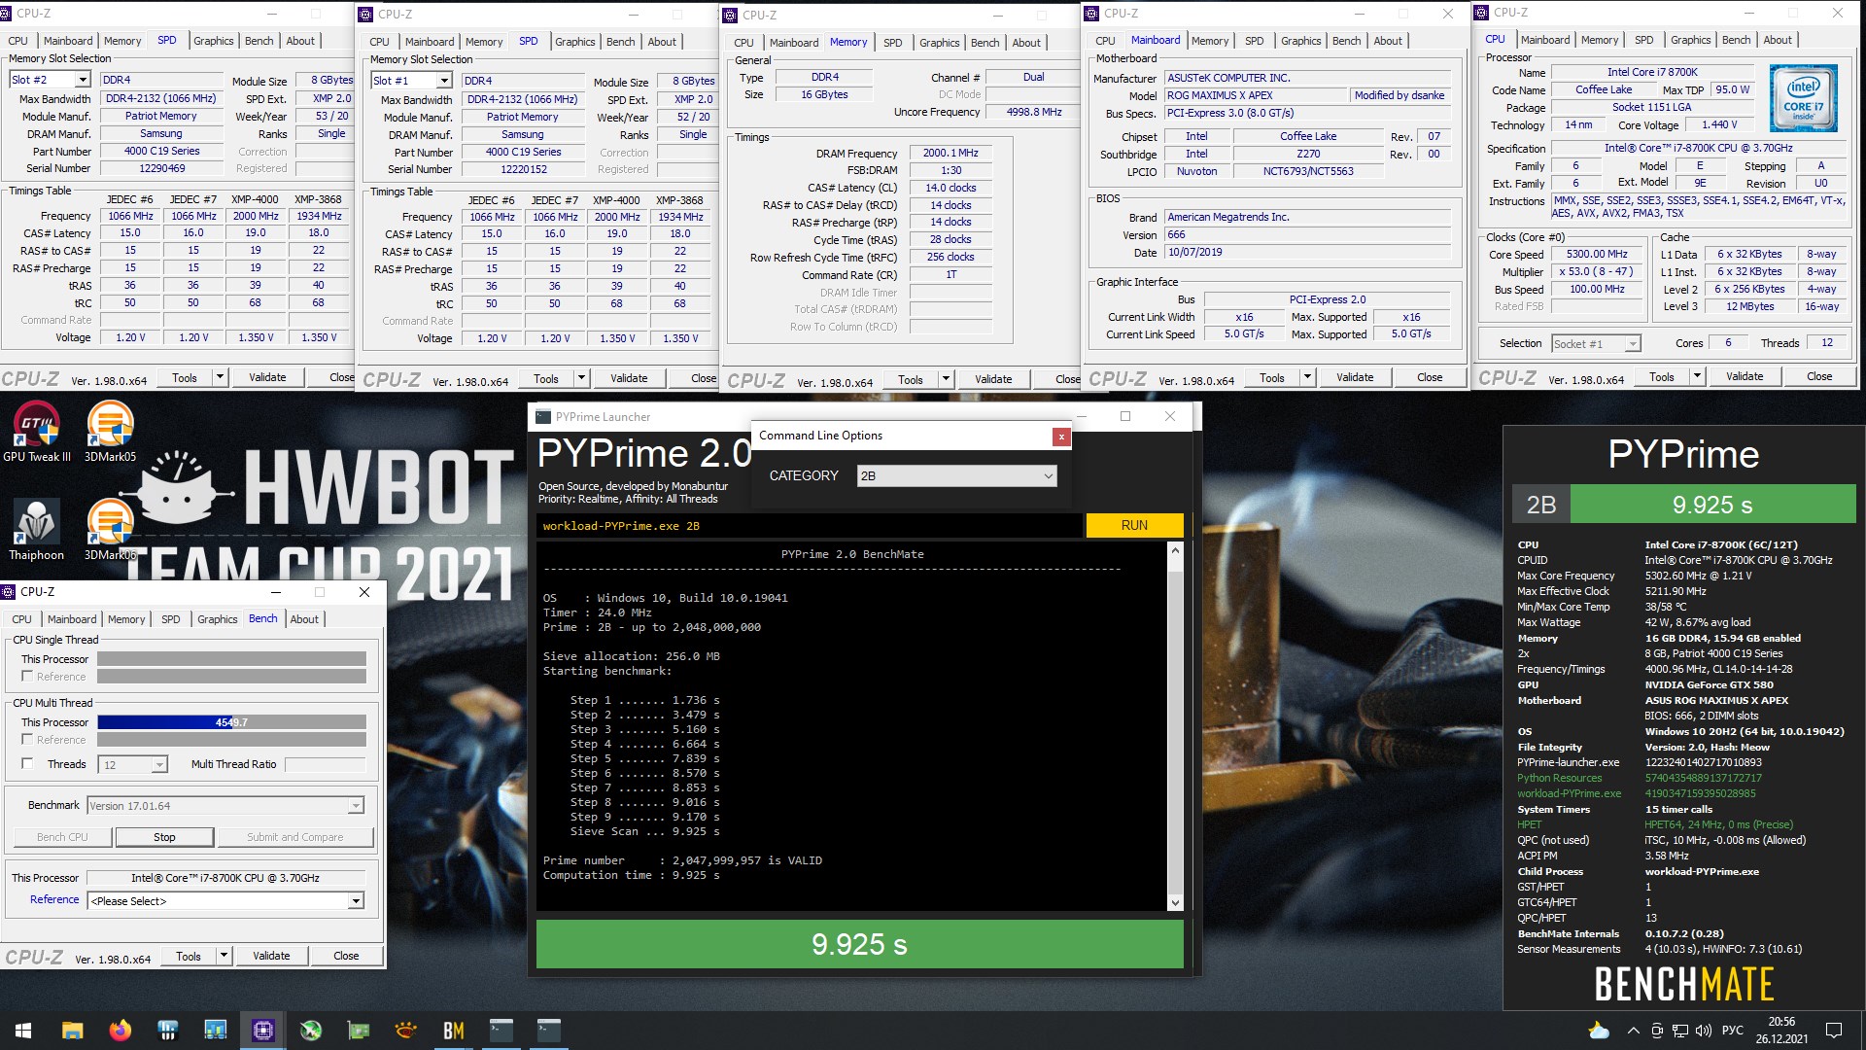
Task: Select the first terminal taskbar icon
Action: tap(501, 1031)
